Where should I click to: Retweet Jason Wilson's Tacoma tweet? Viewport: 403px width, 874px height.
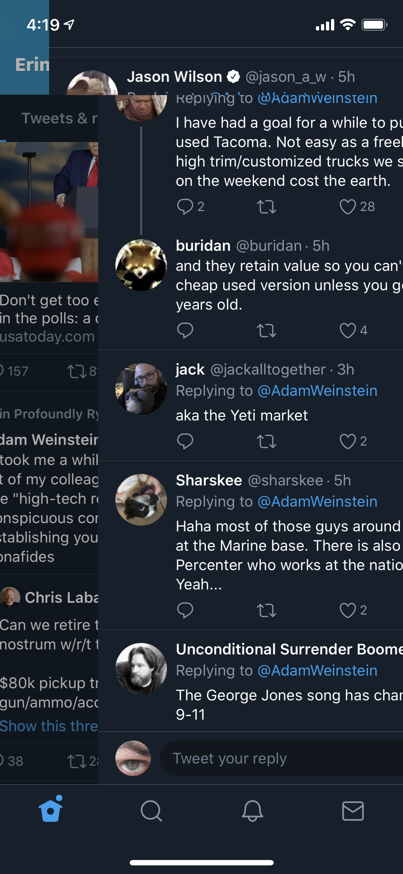(267, 207)
